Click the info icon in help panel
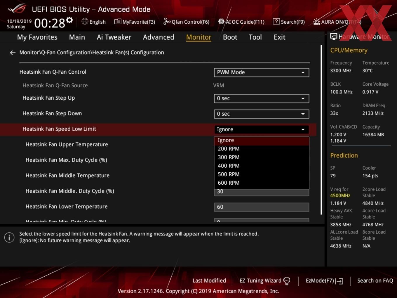The width and height of the screenshot is (397, 298). coord(9,238)
